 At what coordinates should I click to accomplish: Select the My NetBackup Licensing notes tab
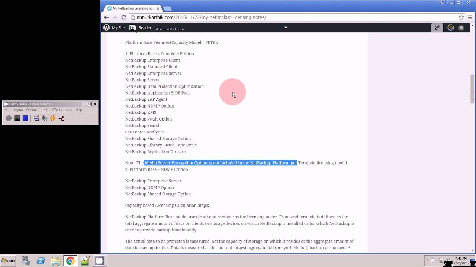[133, 8]
